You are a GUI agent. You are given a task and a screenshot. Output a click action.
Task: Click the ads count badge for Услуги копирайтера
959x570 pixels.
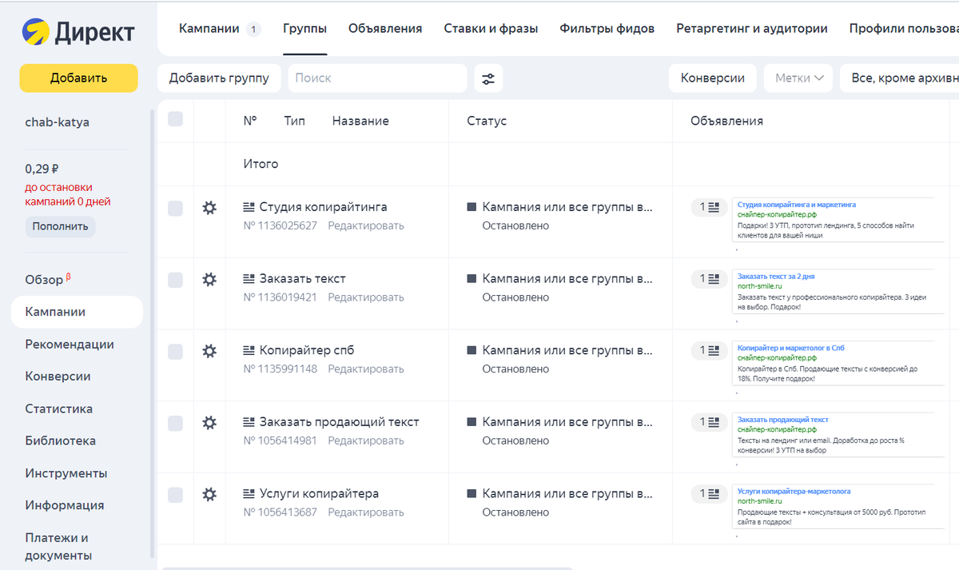709,493
